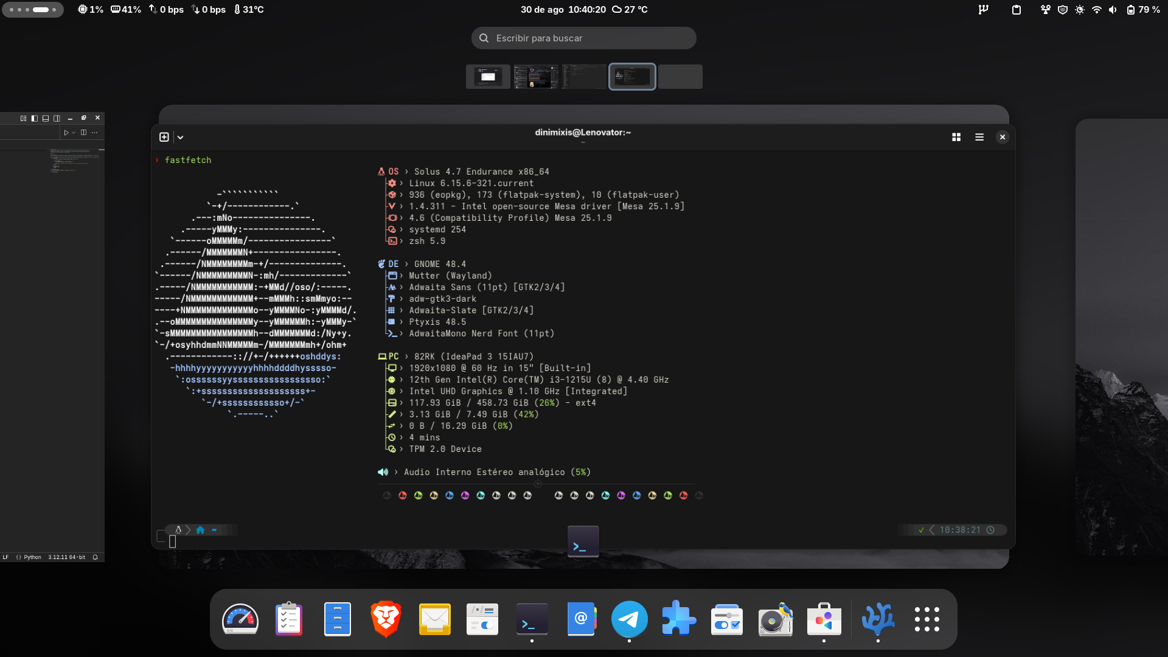Click the volume speaker icon in top bar
This screenshot has width=1168, height=657.
[1113, 10]
